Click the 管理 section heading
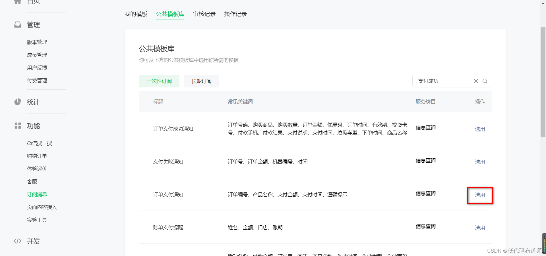The width and height of the screenshot is (546, 256). click(33, 25)
